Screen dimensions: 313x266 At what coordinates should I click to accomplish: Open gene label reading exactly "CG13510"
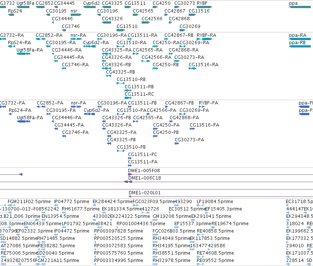pyautogui.click(x=127, y=26)
